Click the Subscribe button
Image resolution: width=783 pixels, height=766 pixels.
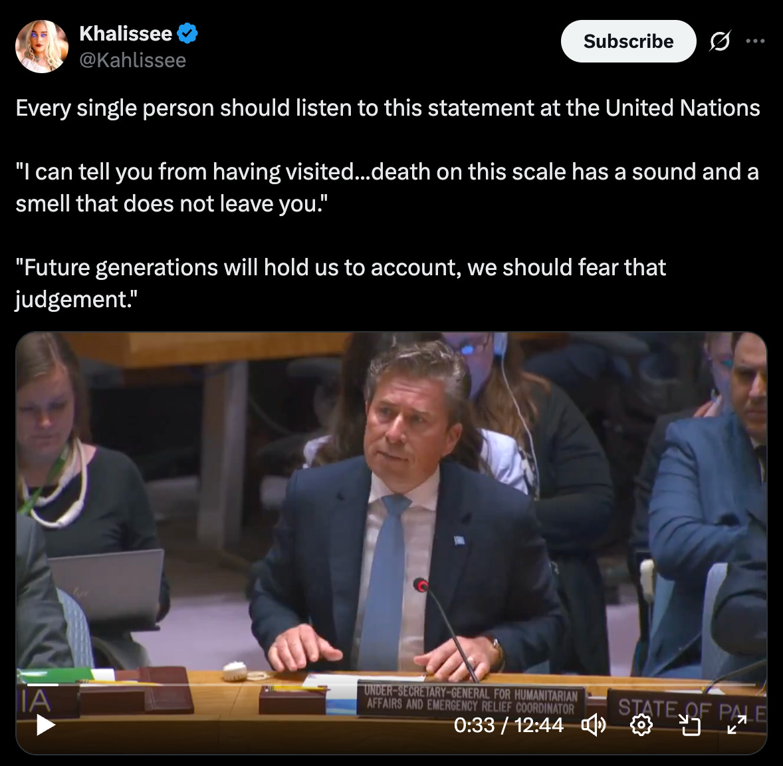(628, 41)
